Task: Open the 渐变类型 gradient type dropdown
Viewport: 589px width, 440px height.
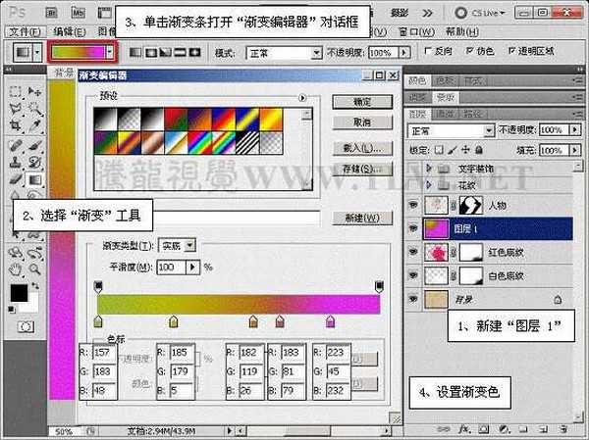Action: 189,244
